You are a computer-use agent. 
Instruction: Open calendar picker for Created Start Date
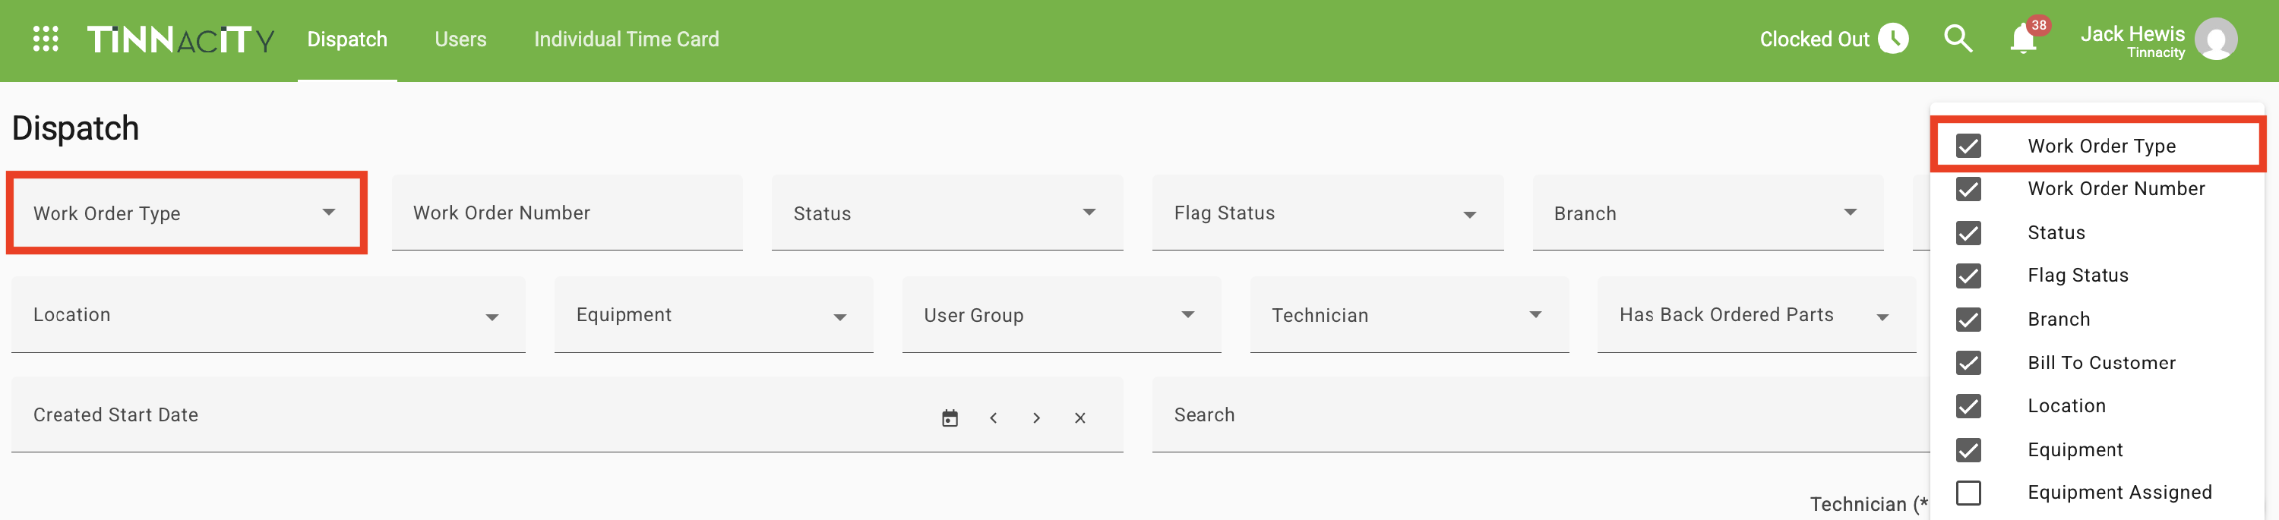pyautogui.click(x=950, y=418)
